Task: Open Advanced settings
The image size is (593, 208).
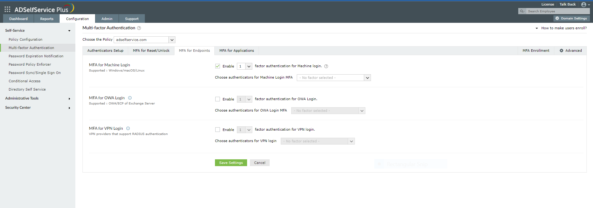Action: tap(570, 51)
